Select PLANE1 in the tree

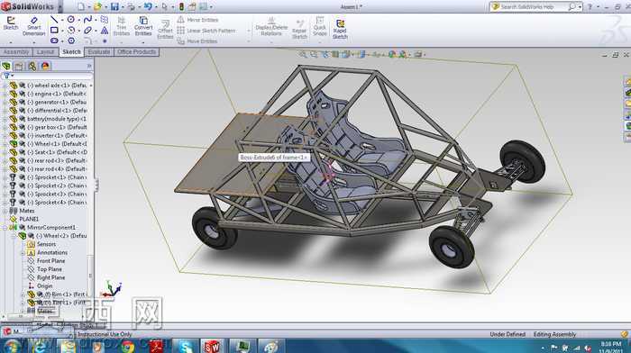pyautogui.click(x=29, y=219)
